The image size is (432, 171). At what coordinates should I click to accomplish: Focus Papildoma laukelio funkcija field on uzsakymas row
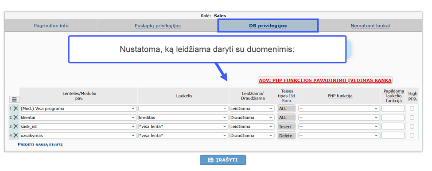click(393, 136)
